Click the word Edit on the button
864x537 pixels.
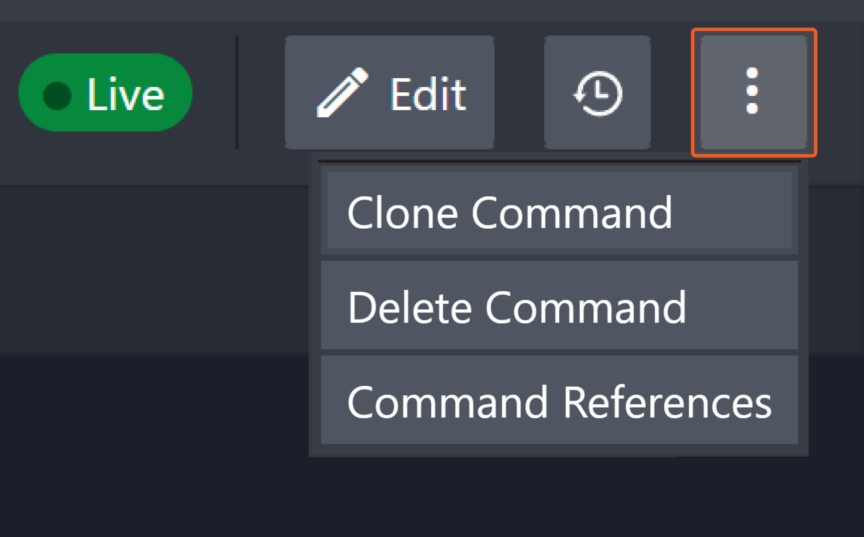click(x=428, y=94)
